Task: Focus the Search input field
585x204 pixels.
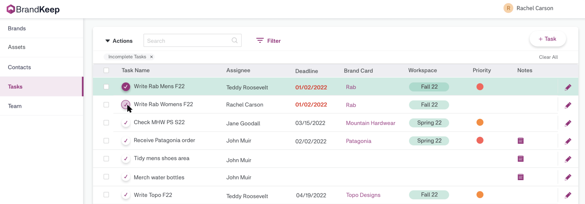Action: [192, 40]
